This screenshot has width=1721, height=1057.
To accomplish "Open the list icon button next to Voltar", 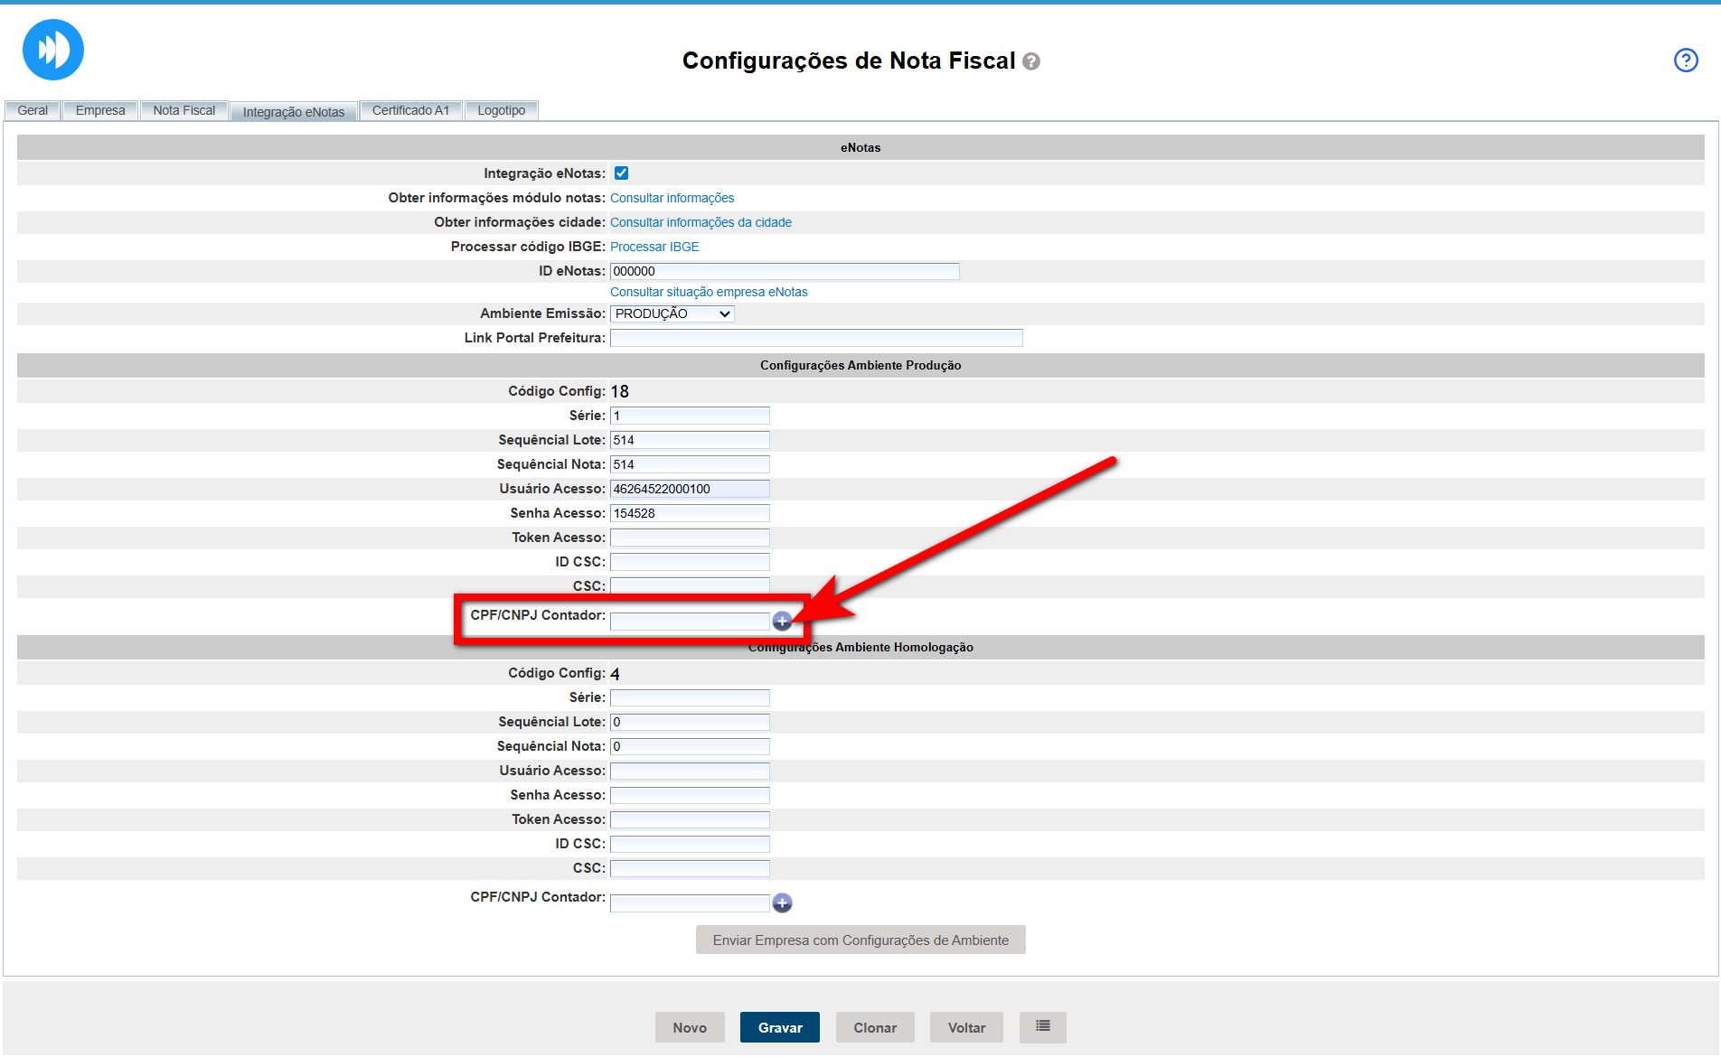I will 1042,1027.
